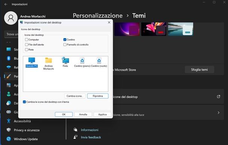Viewport: 228px width, 145px height.
Task: Open the Invia feedback link
Action: [x=91, y=137]
